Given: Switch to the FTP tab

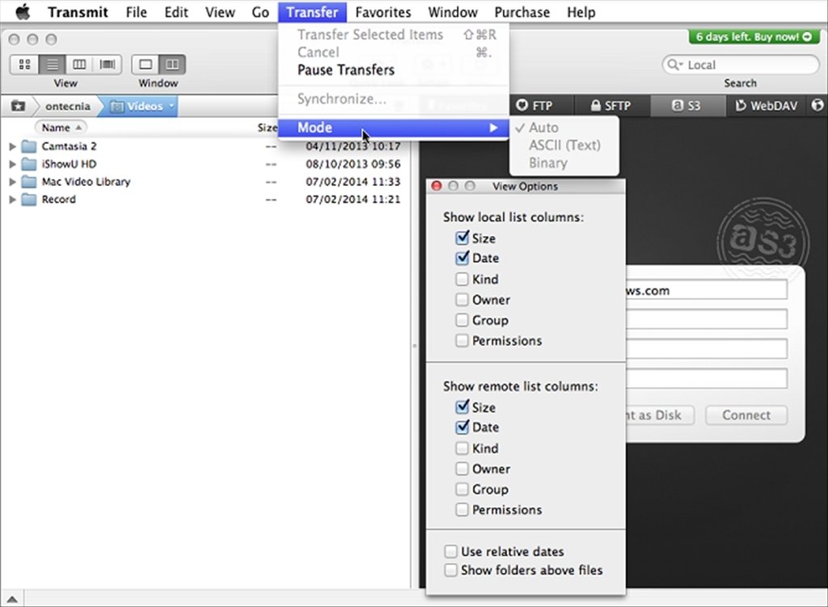Looking at the screenshot, I should (535, 106).
